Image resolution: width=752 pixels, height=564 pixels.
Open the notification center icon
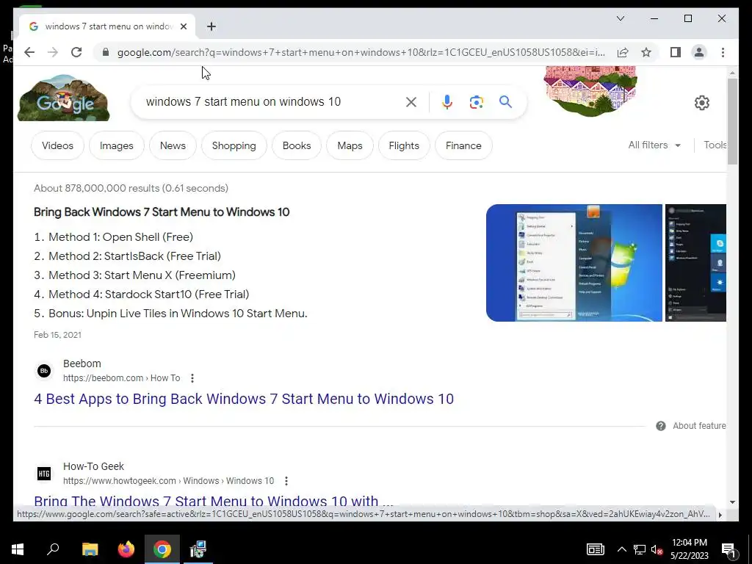tap(729, 550)
